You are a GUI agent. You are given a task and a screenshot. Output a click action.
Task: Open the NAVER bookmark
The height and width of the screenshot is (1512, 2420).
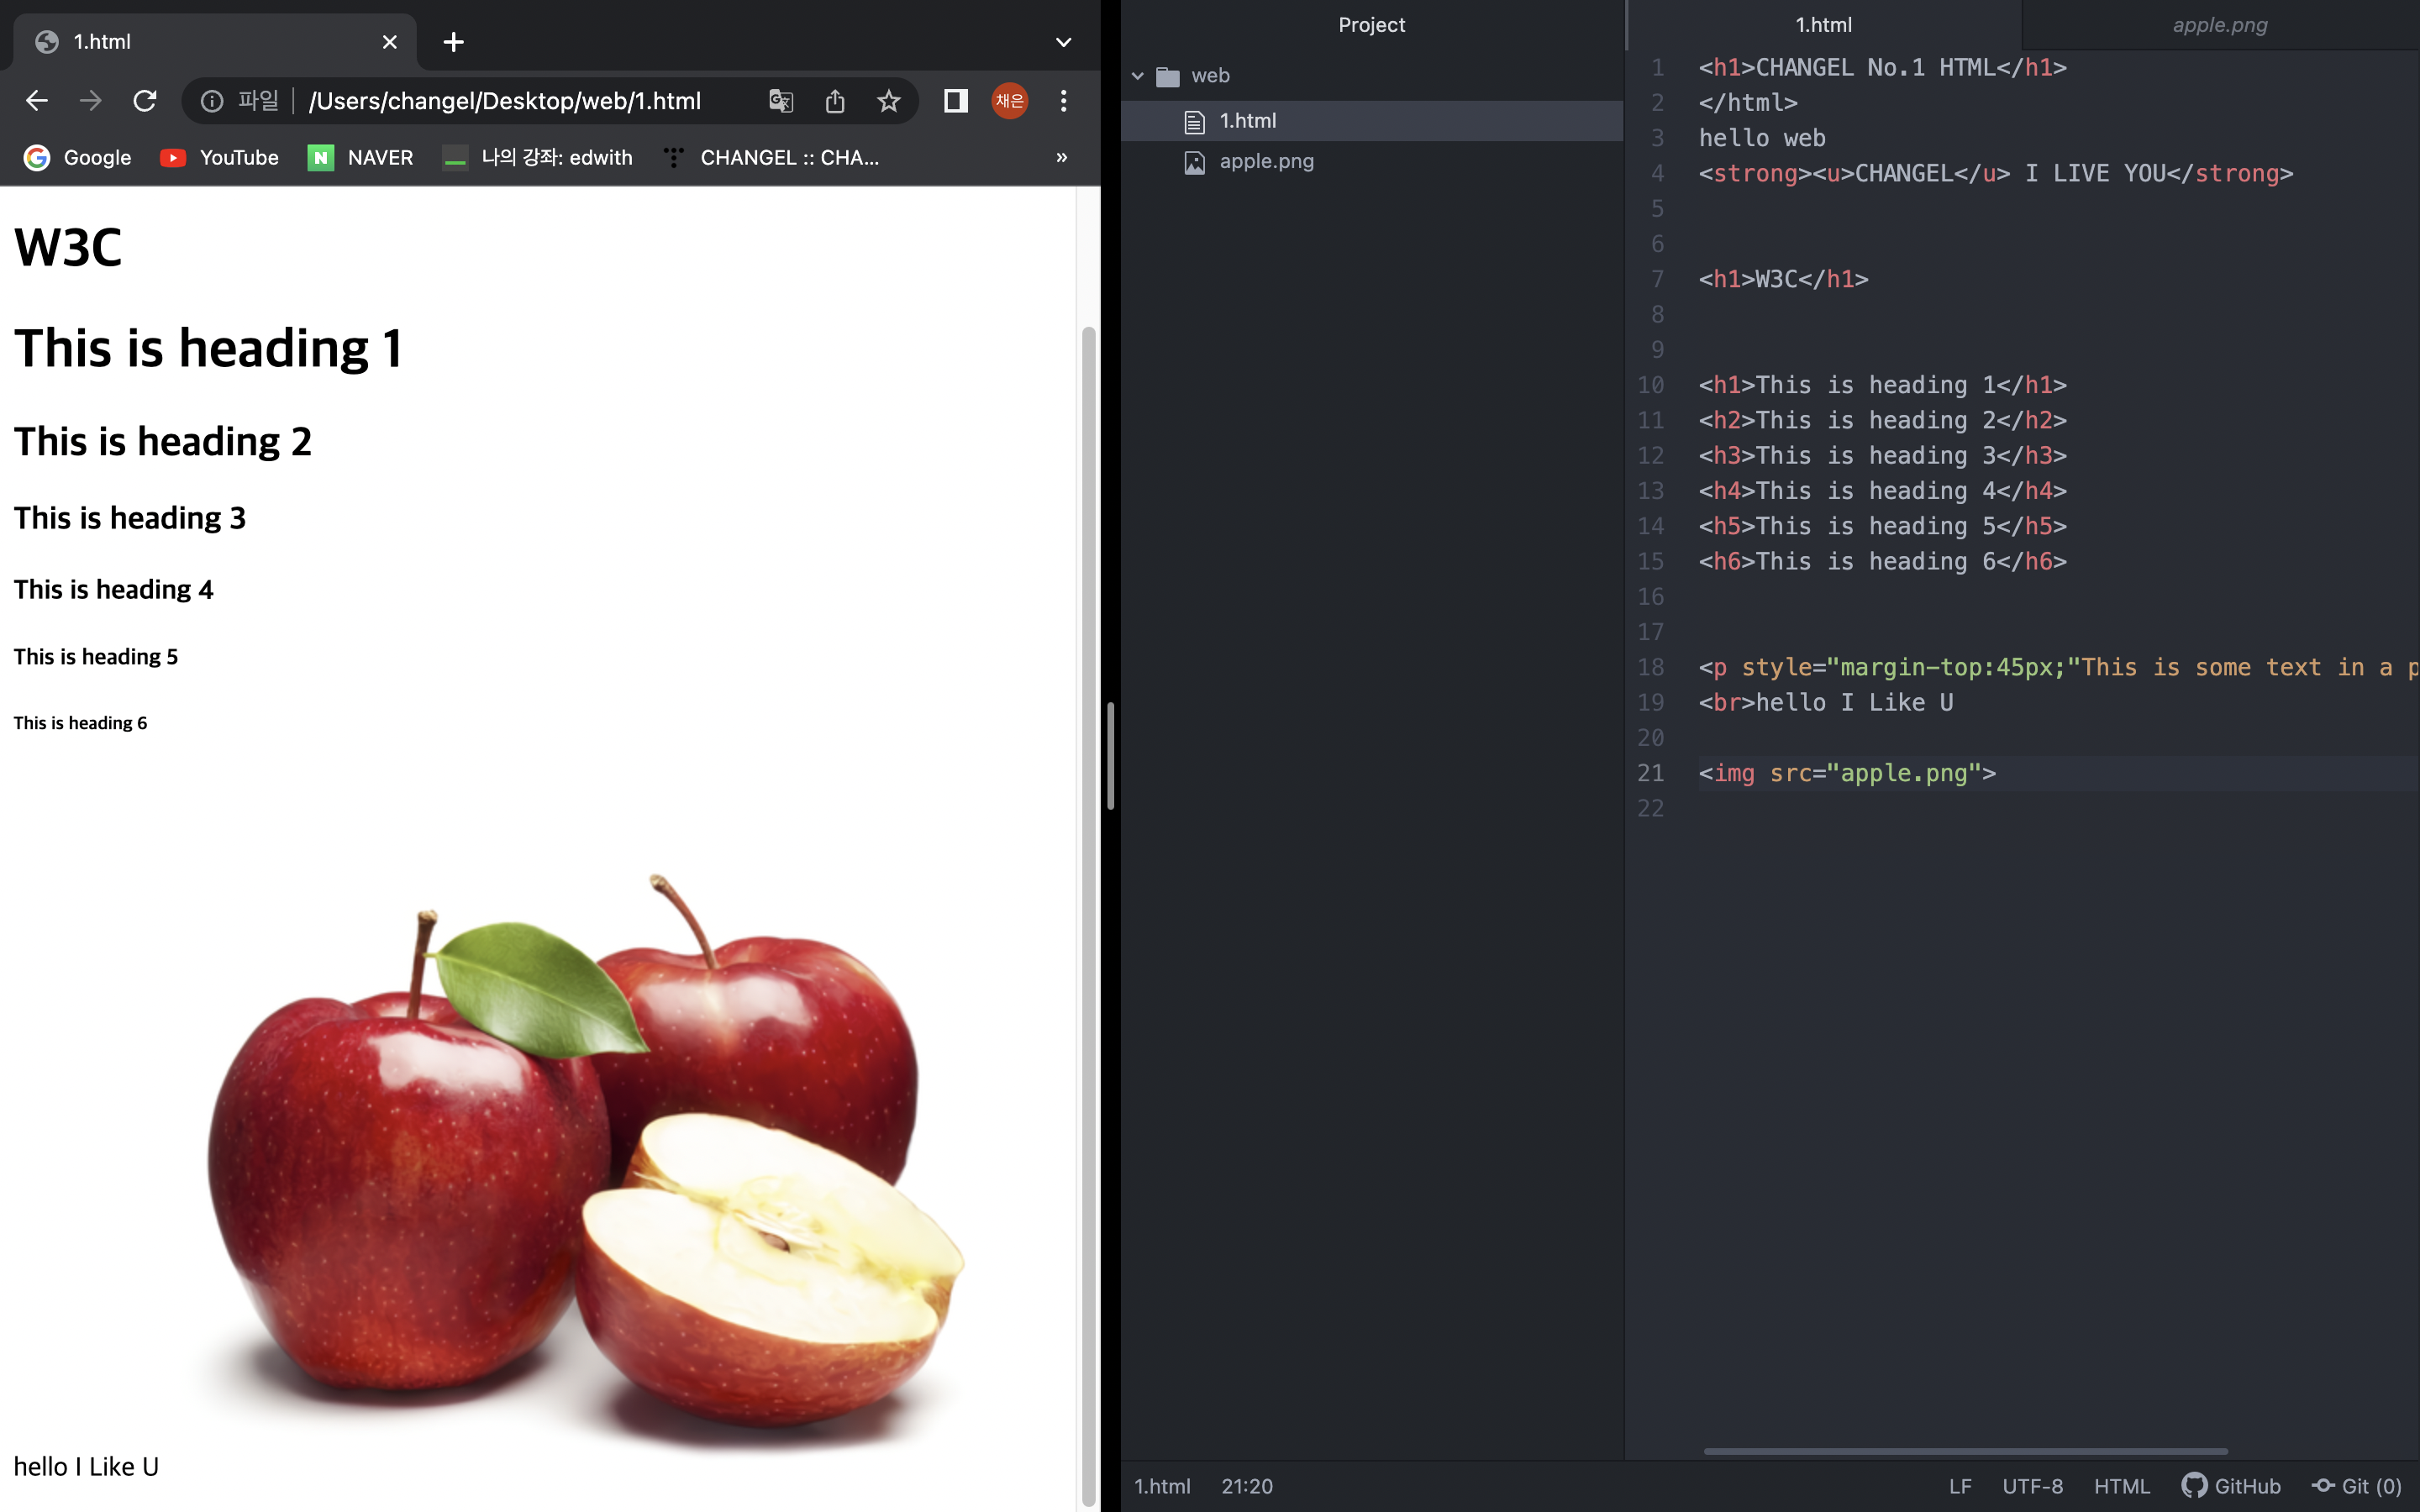tap(361, 158)
